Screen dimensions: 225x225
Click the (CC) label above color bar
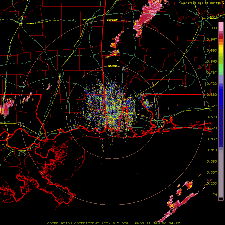click(x=213, y=17)
